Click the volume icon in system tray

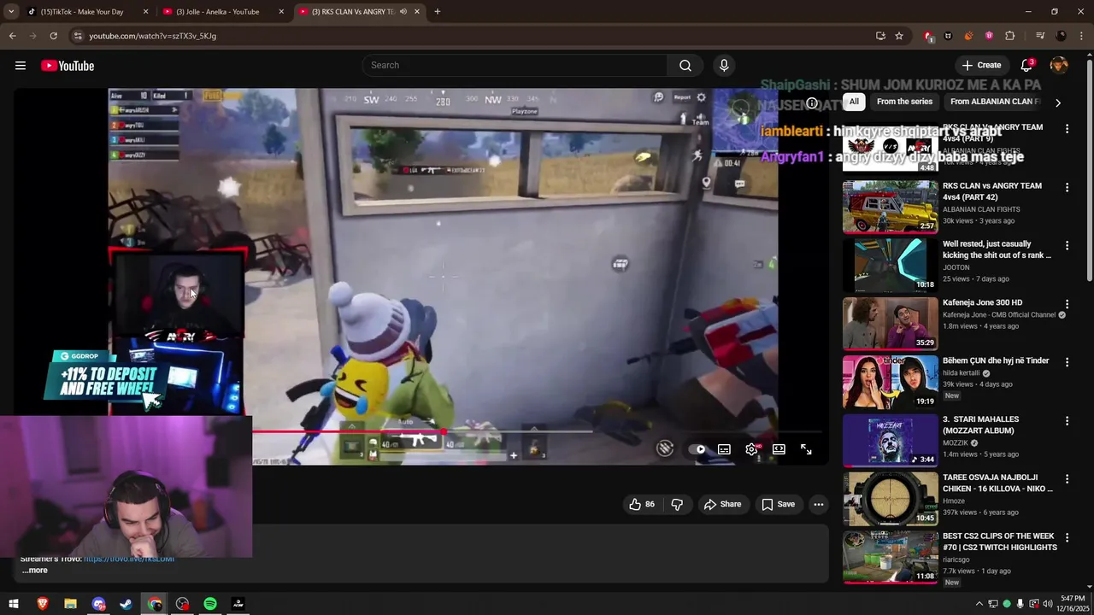point(1048,604)
